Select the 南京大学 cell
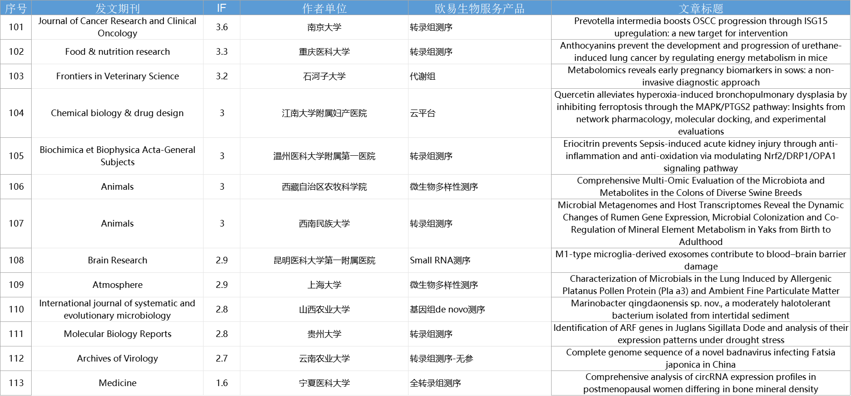This screenshot has width=851, height=396. point(324,27)
